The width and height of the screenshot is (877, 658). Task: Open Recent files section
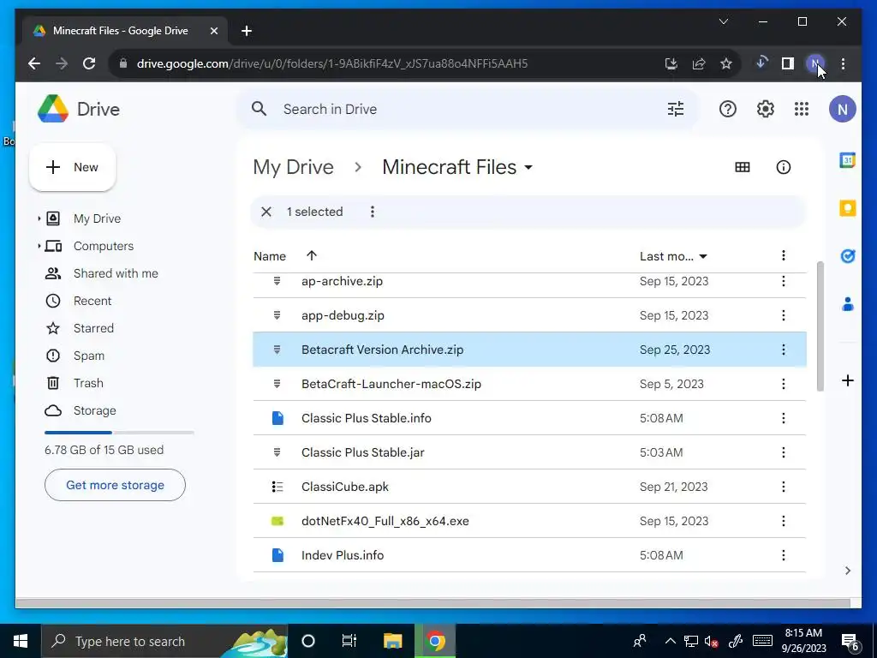(x=92, y=301)
